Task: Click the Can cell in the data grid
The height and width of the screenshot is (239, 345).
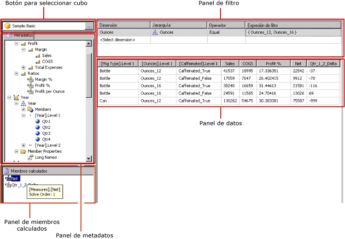Action: pos(118,101)
